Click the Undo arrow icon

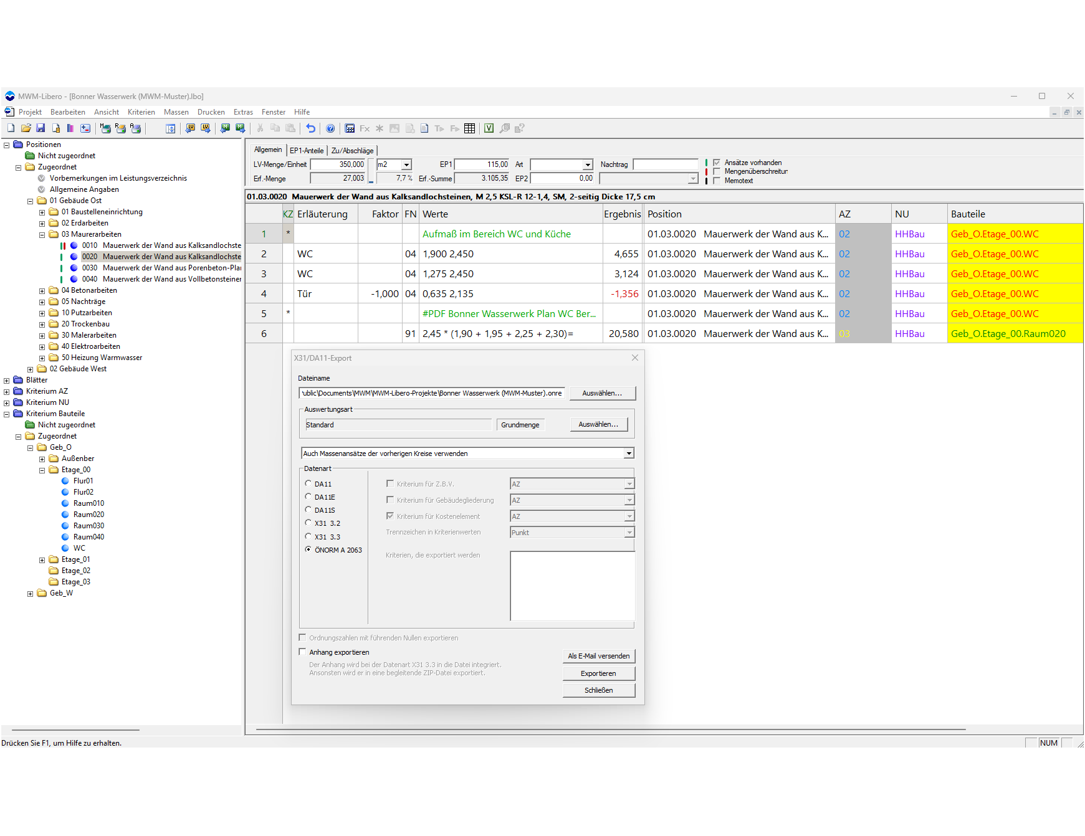pyautogui.click(x=310, y=128)
